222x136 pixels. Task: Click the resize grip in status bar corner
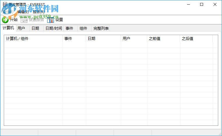click(x=220, y=134)
